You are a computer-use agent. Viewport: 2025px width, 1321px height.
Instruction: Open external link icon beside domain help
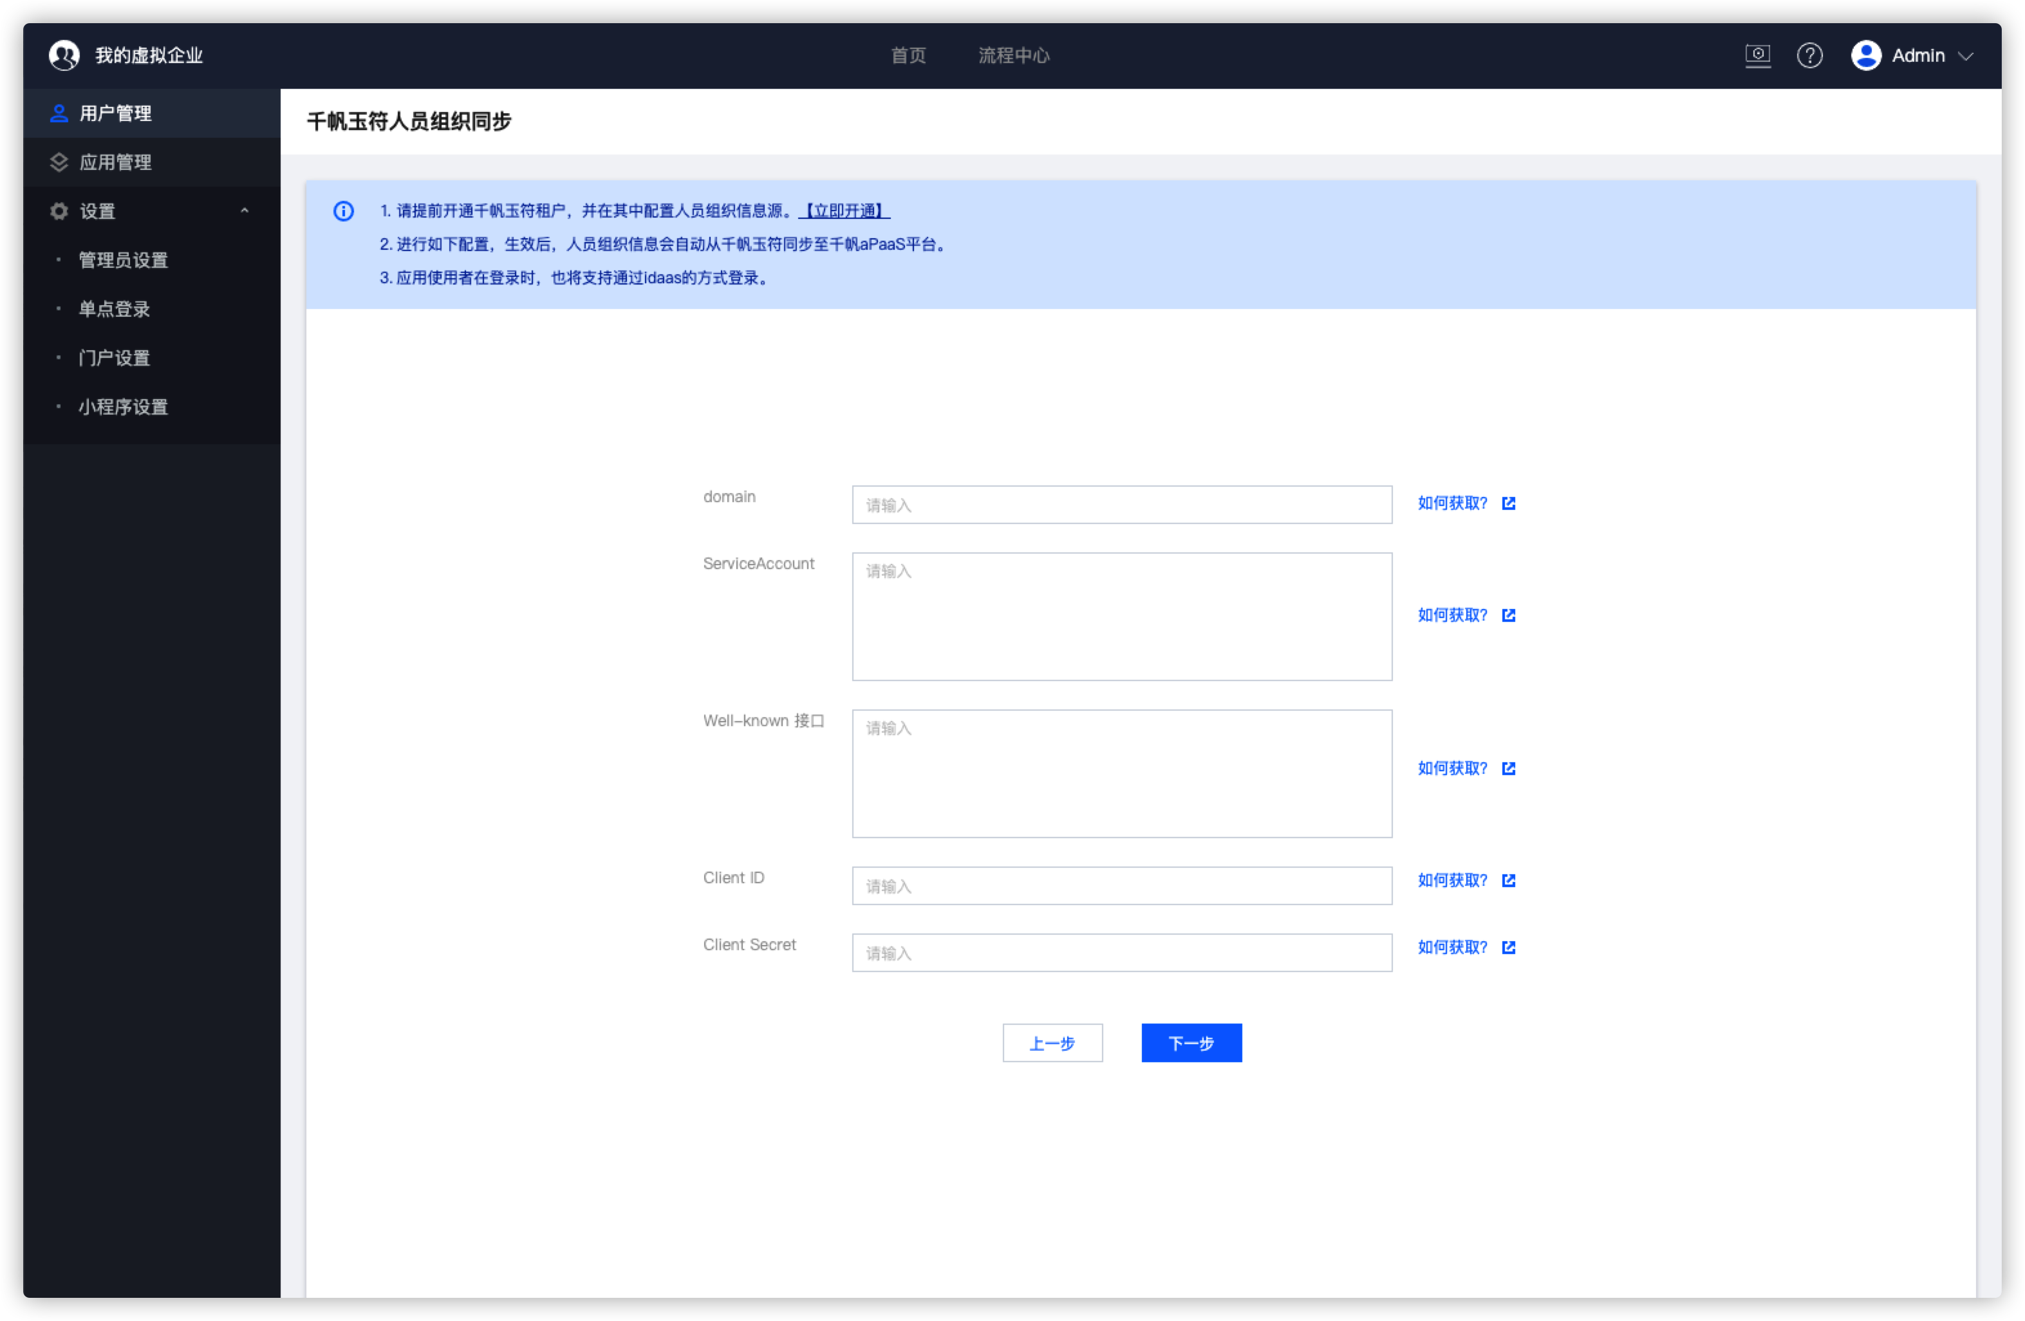pos(1507,503)
